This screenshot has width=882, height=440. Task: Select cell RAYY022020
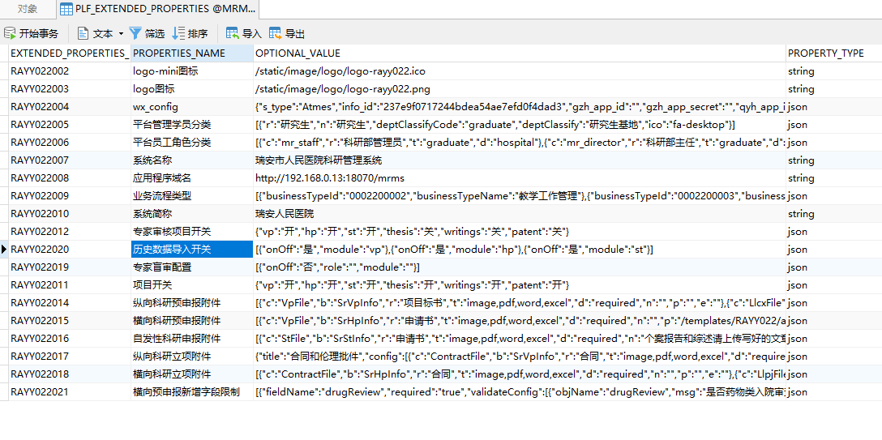(70, 250)
